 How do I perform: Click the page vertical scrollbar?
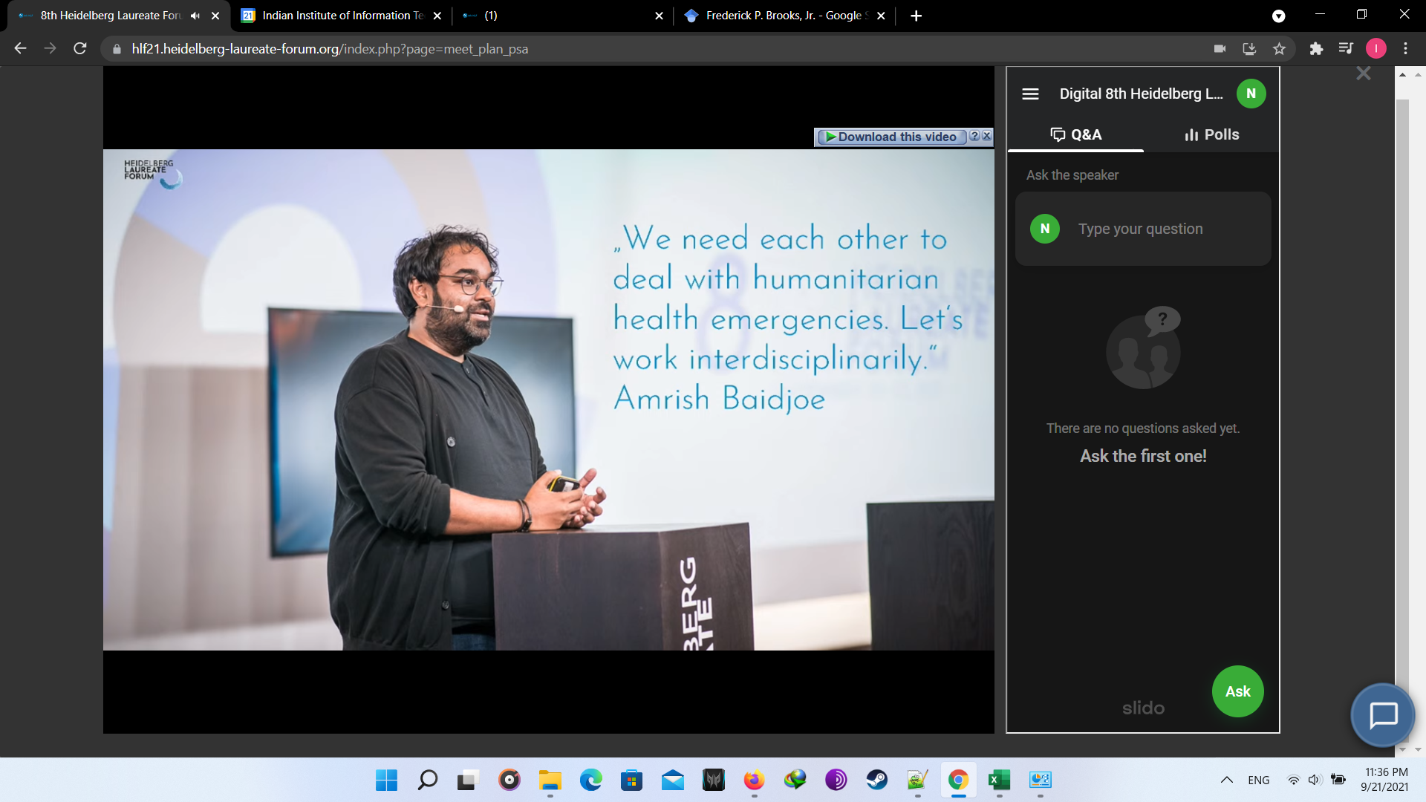(x=1402, y=371)
